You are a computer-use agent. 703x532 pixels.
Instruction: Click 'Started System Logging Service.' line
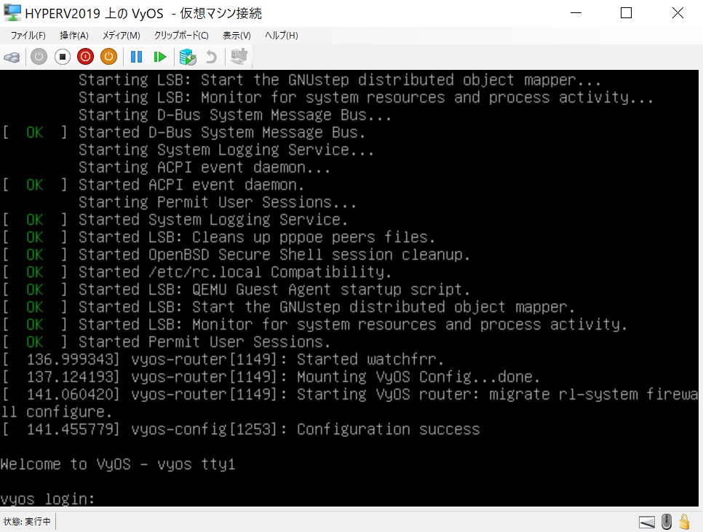(213, 220)
